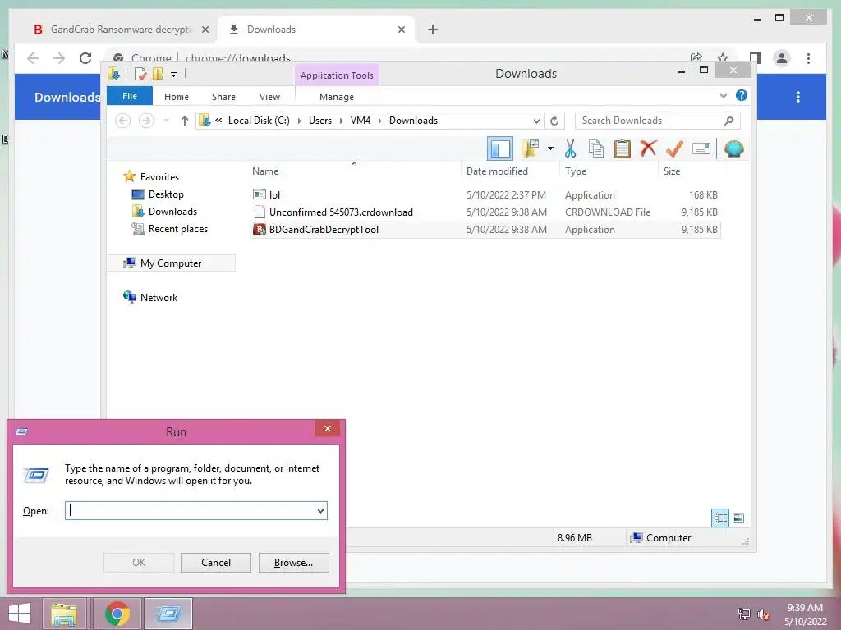Image resolution: width=841 pixels, height=630 pixels.
Task: Switch to Details view icon in status bar
Action: pos(719,518)
